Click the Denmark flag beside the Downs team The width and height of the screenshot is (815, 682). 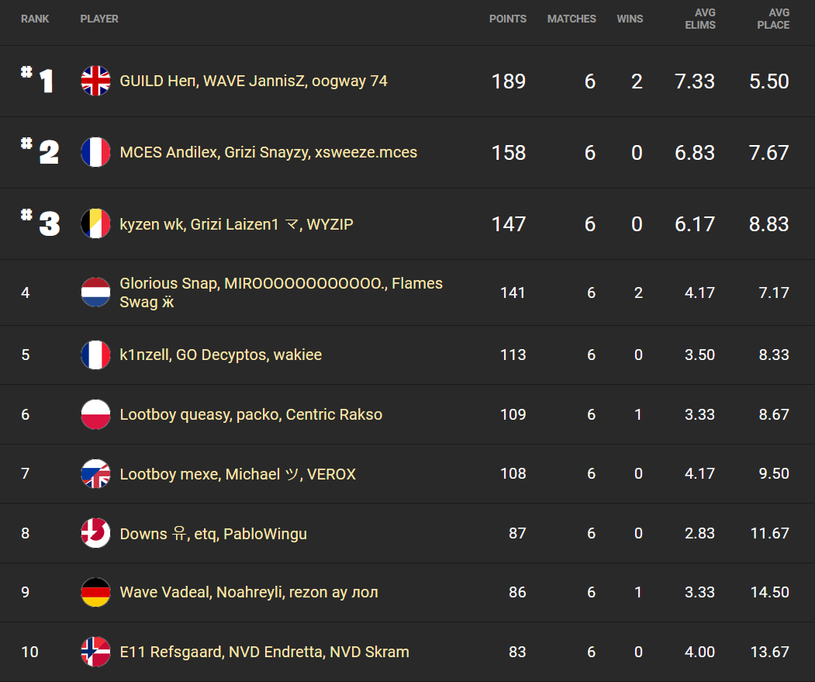95,533
